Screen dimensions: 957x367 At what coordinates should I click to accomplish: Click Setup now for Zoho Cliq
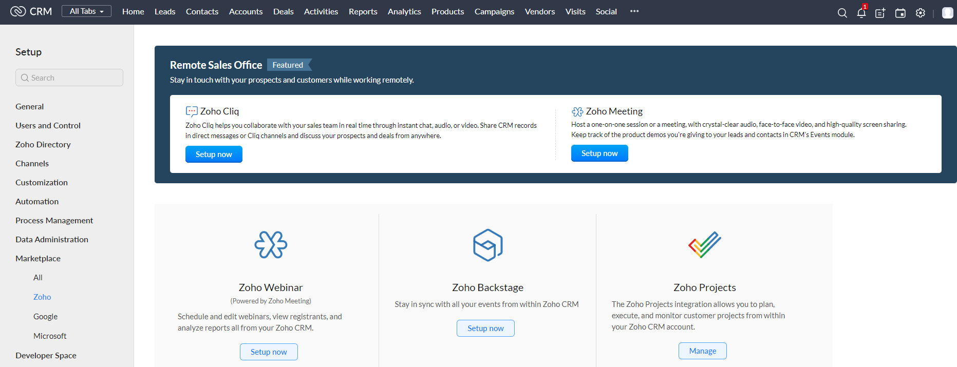tap(214, 154)
